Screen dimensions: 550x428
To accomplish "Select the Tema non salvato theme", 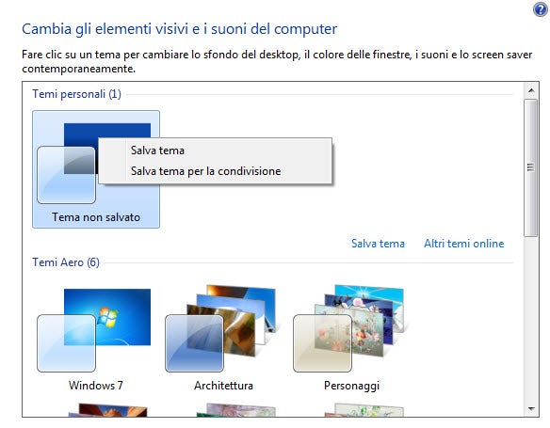I will click(x=96, y=169).
